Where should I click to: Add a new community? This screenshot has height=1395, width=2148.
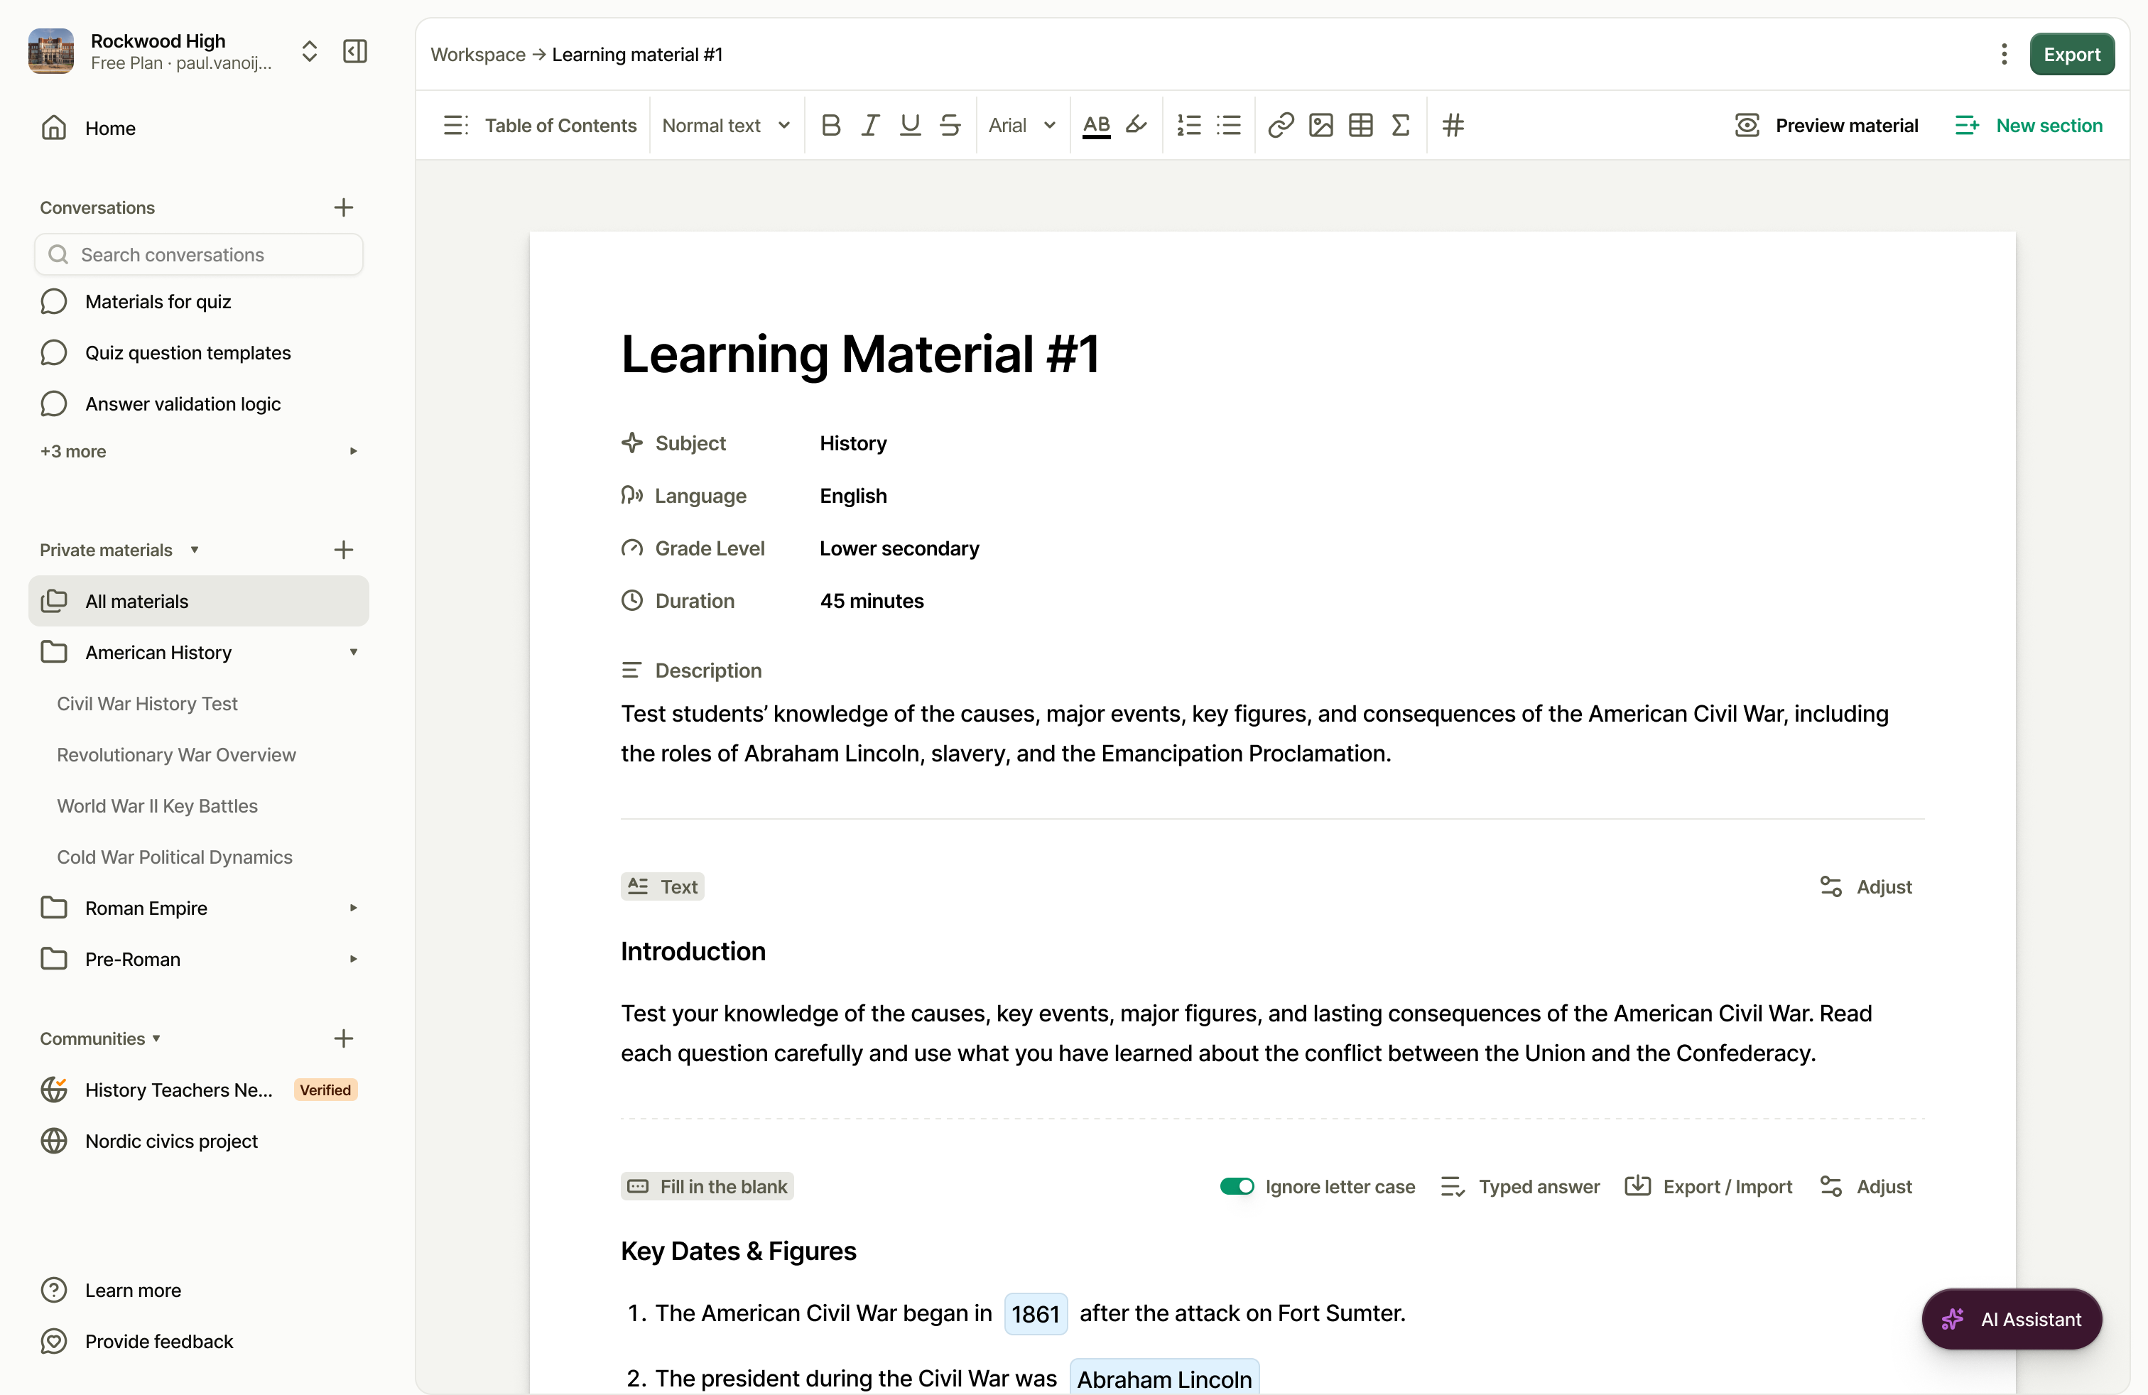pyautogui.click(x=343, y=1038)
